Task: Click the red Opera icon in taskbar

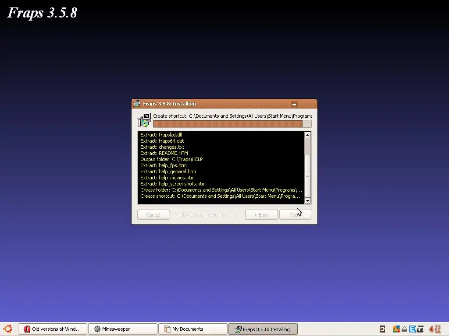Action: pos(27,329)
